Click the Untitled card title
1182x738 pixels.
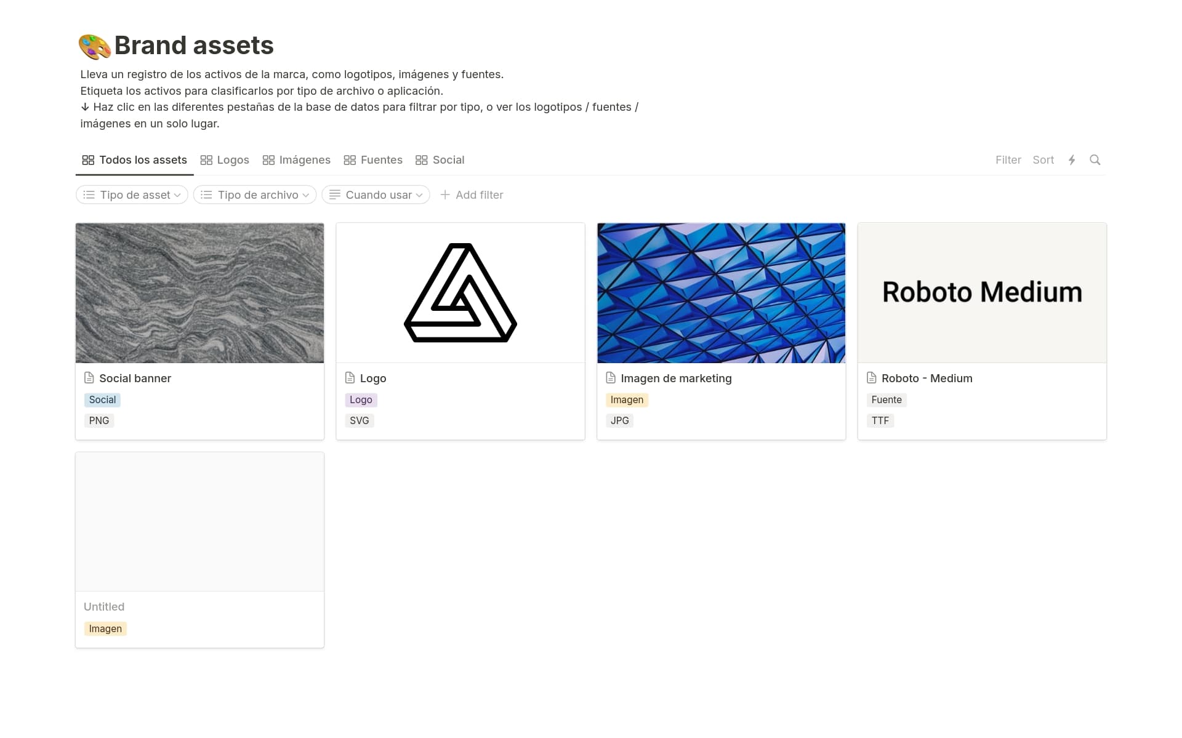[x=104, y=607]
